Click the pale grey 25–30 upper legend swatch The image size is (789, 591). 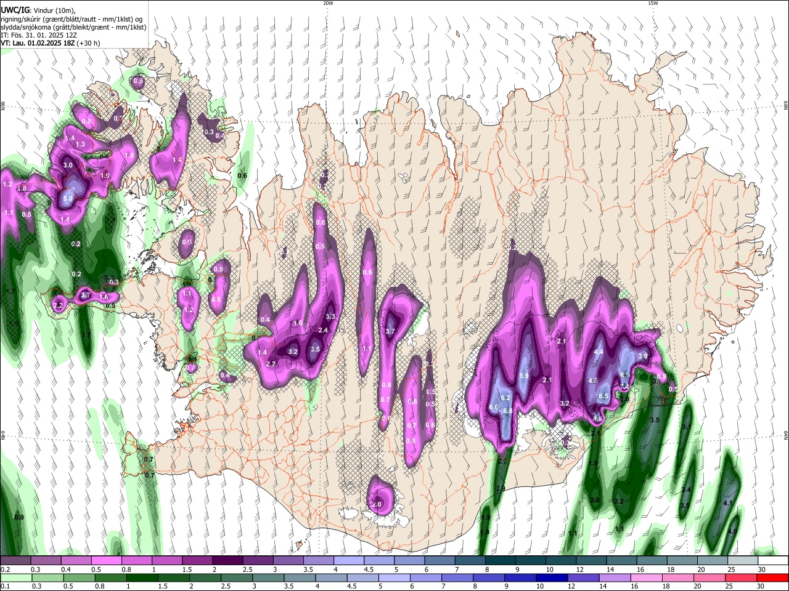pos(743,561)
